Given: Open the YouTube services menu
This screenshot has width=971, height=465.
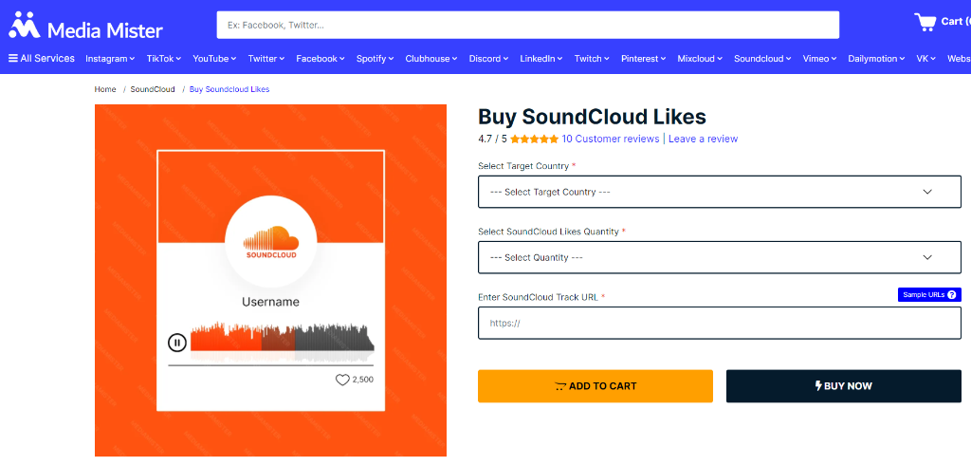Looking at the screenshot, I should pos(215,58).
